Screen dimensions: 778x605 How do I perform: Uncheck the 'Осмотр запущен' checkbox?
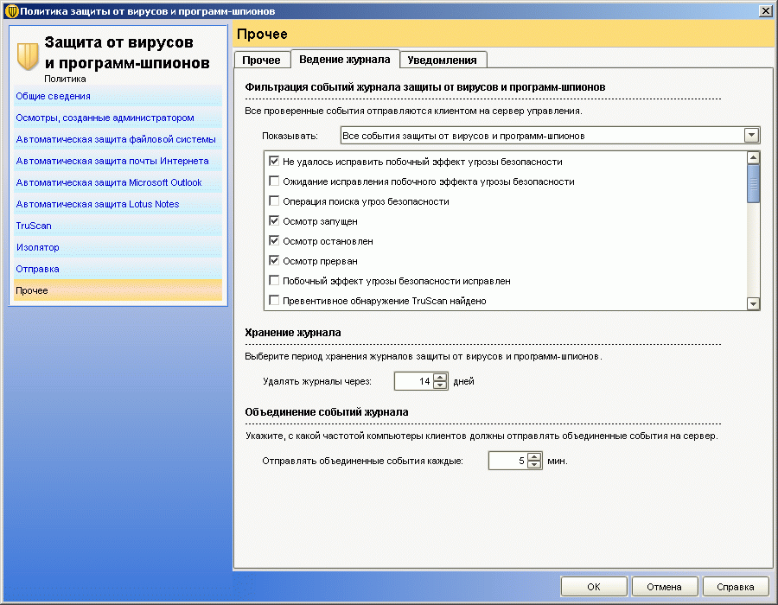click(x=274, y=220)
